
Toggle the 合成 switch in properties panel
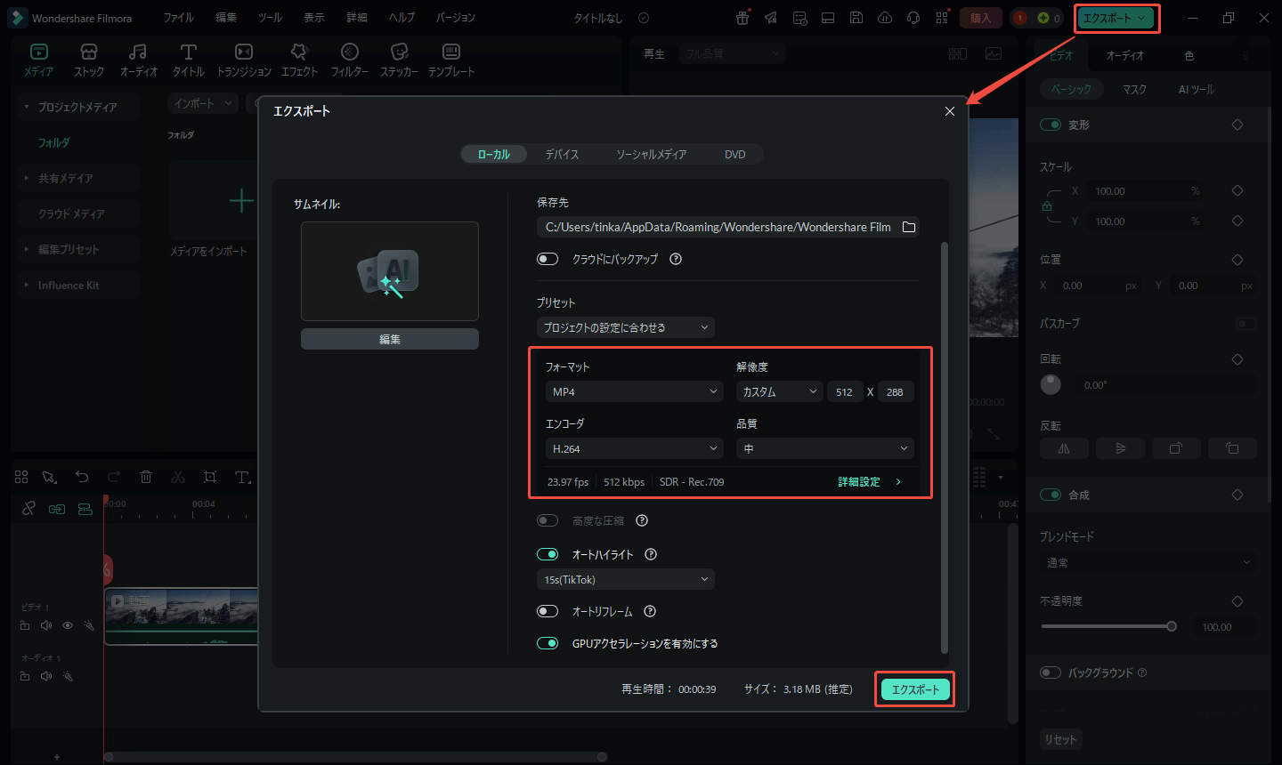tap(1051, 495)
